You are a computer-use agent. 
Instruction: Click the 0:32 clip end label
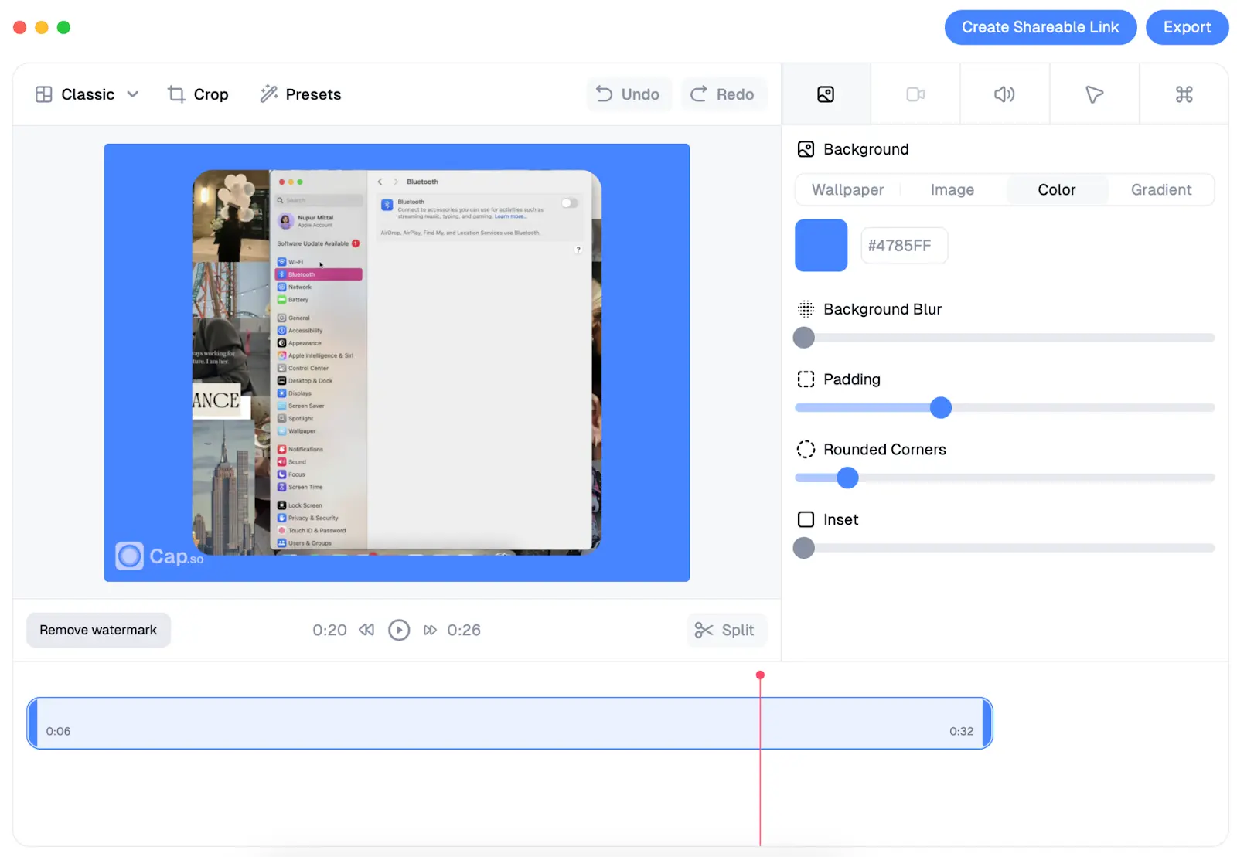pyautogui.click(x=961, y=731)
